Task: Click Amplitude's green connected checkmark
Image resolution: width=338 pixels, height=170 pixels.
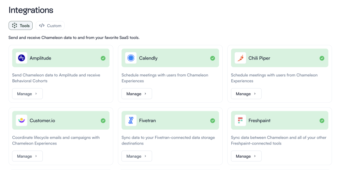Action: 103,58
